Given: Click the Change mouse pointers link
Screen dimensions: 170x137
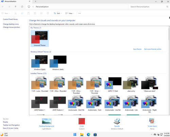Looking at the screenshot, I should 12,27.
